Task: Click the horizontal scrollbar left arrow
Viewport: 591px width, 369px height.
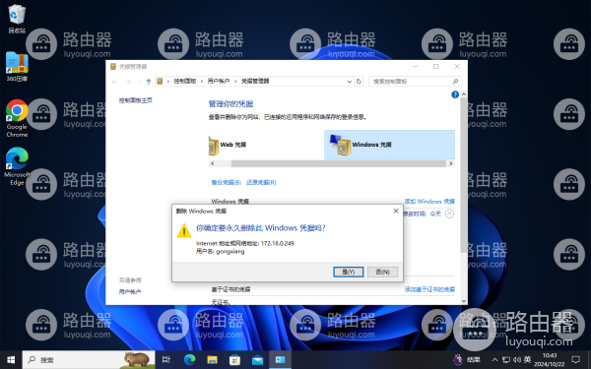Action: tap(213, 163)
